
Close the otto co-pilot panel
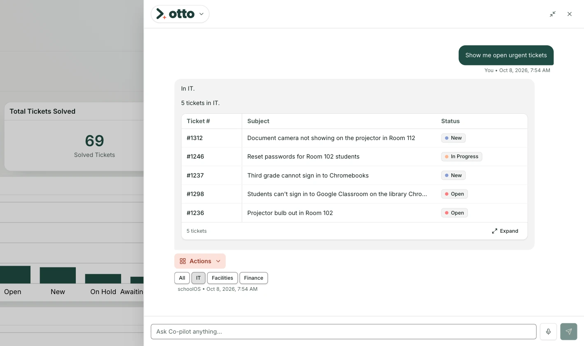tap(570, 14)
